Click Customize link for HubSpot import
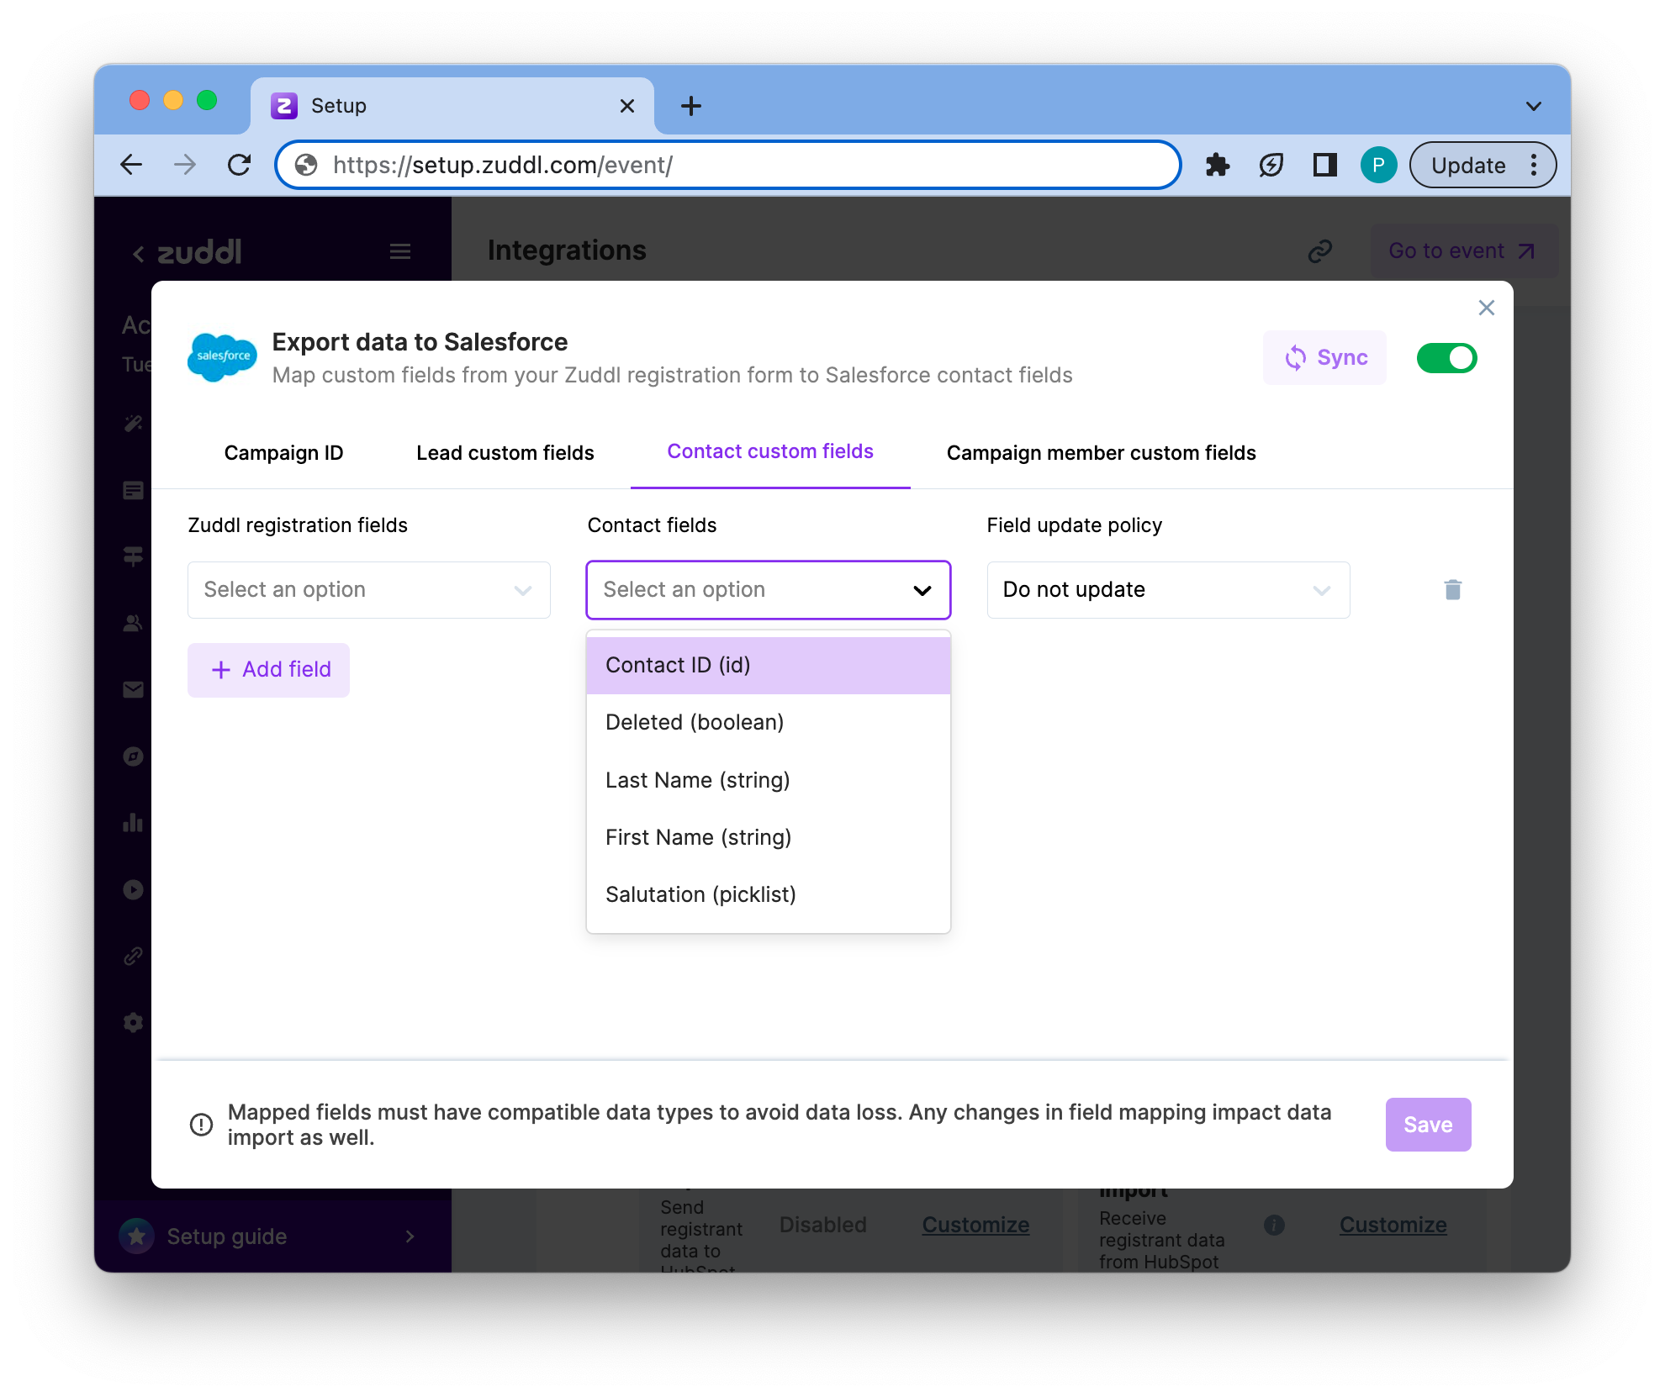 (1393, 1225)
